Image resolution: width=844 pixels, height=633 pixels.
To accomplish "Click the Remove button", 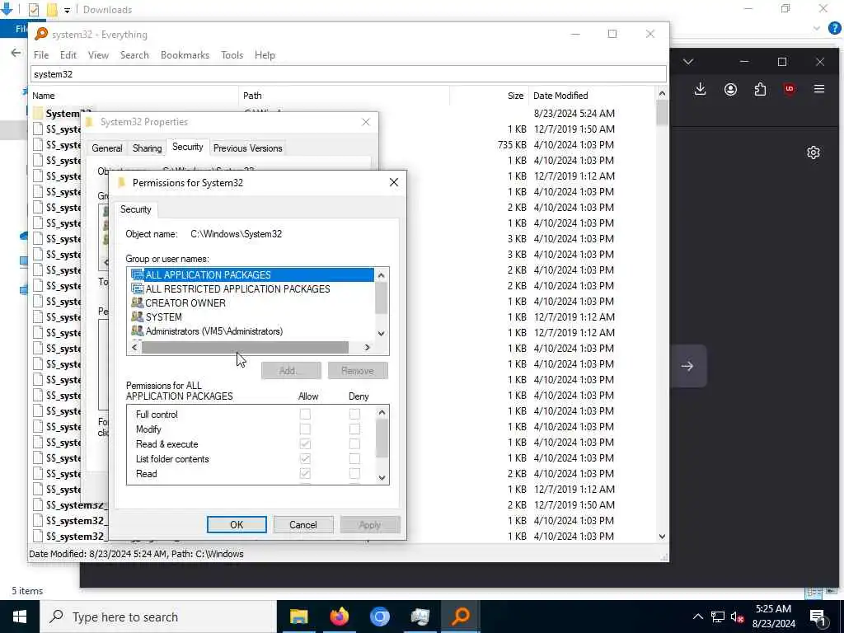I will click(x=358, y=370).
